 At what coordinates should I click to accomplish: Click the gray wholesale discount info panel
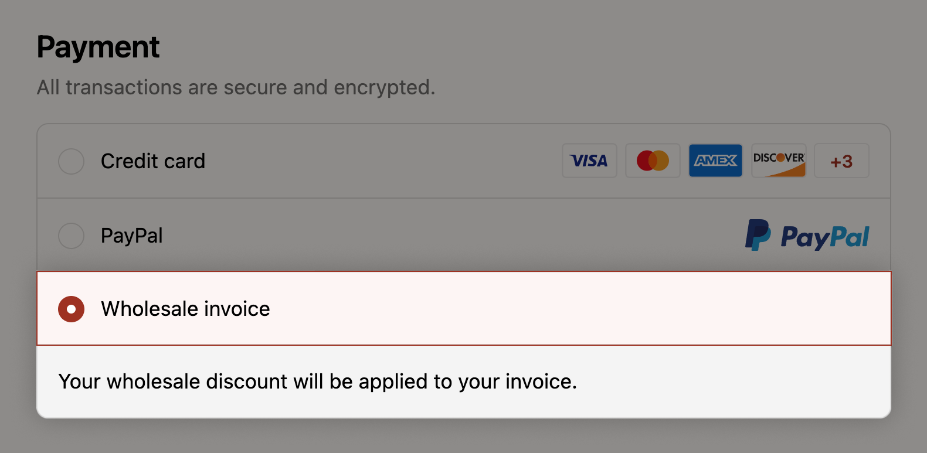click(733, 382)
